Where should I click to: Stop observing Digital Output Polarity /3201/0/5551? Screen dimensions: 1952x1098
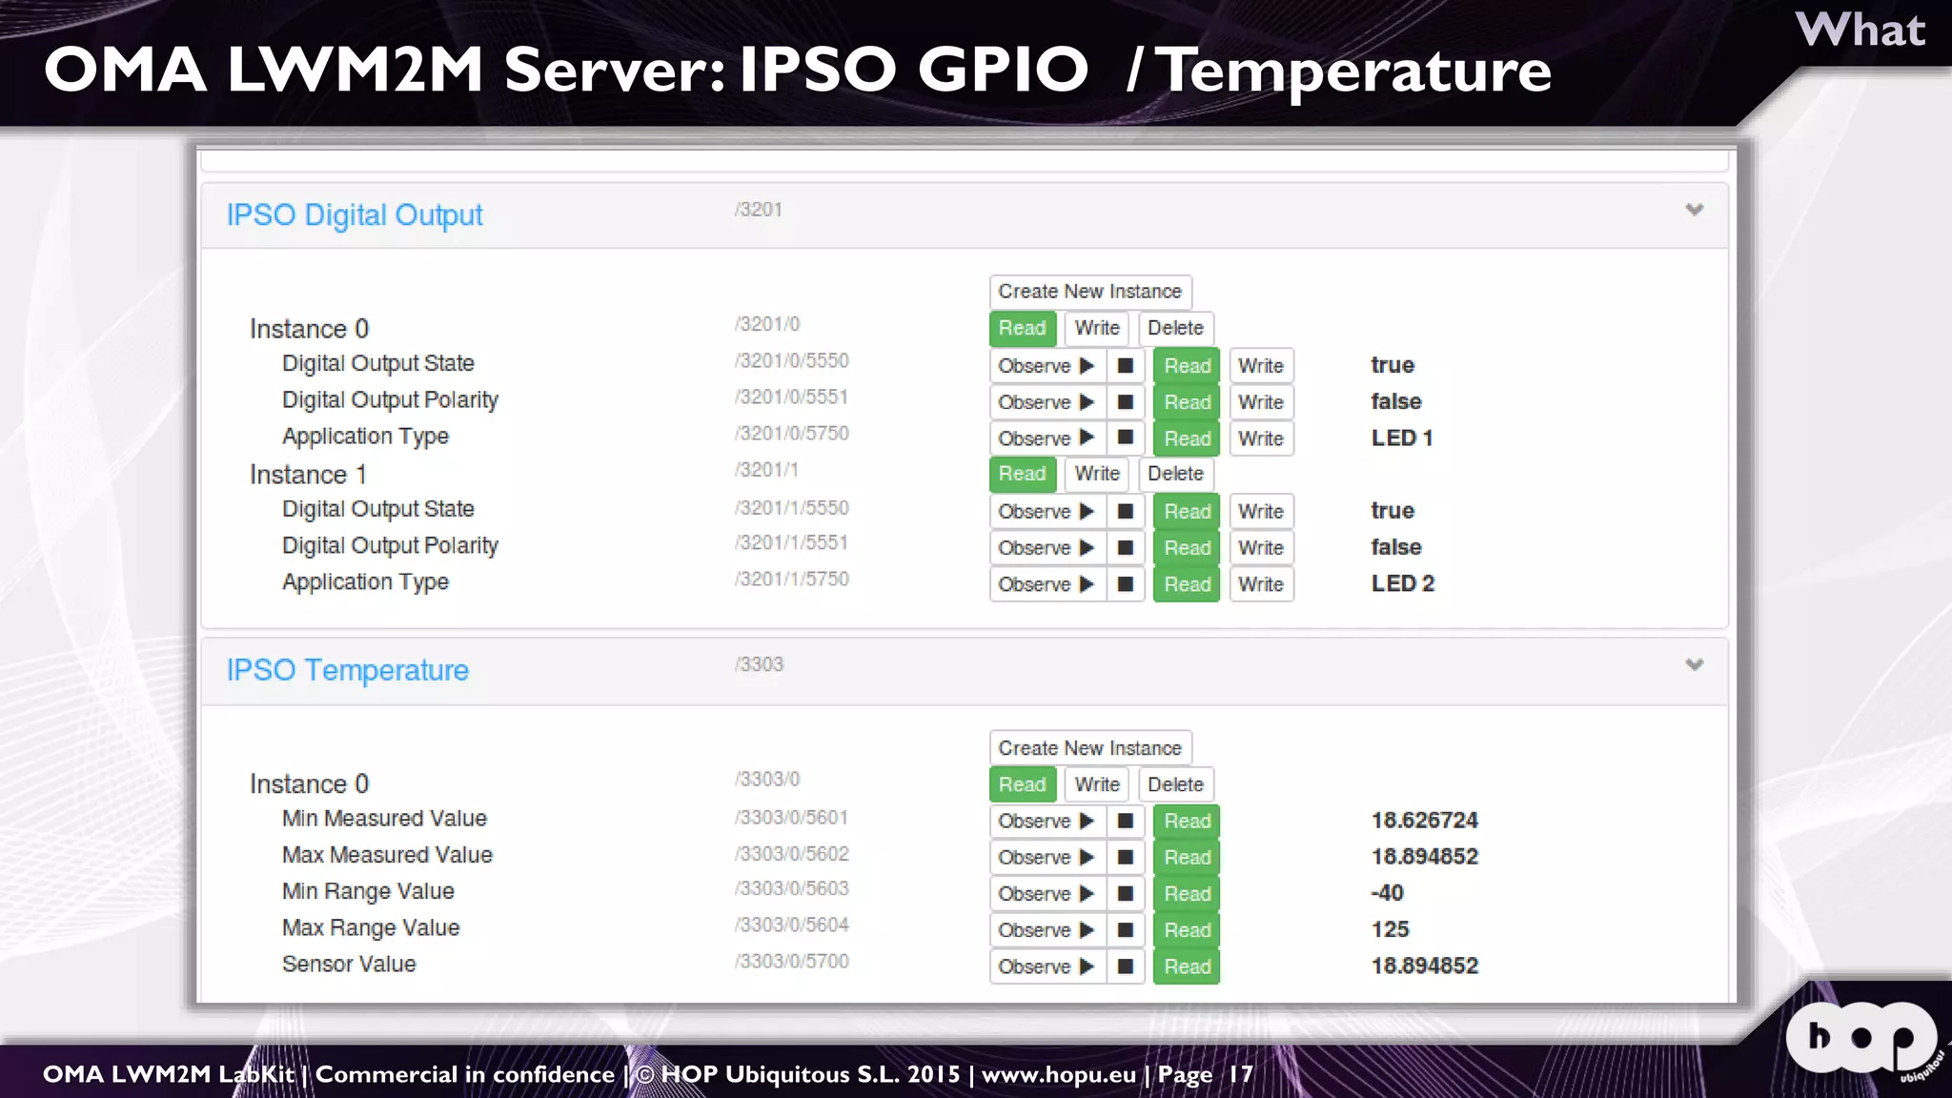(x=1126, y=402)
